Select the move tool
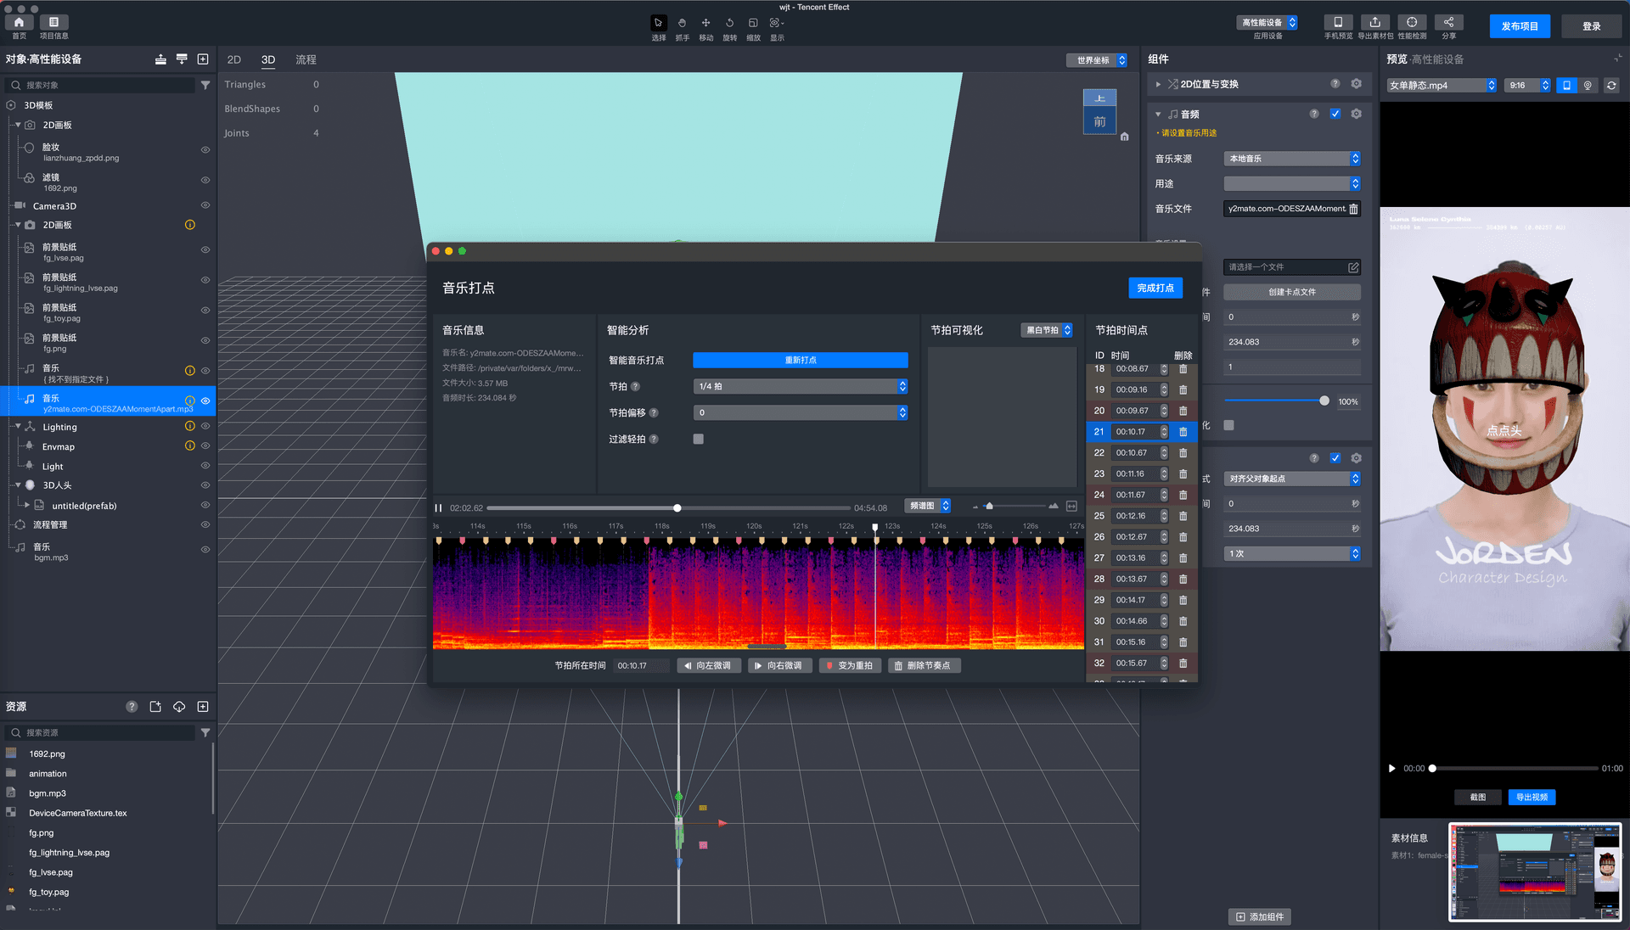1630x930 pixels. pyautogui.click(x=705, y=23)
